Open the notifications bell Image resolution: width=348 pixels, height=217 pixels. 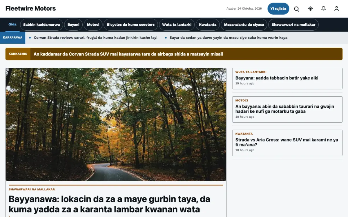tap(323, 9)
